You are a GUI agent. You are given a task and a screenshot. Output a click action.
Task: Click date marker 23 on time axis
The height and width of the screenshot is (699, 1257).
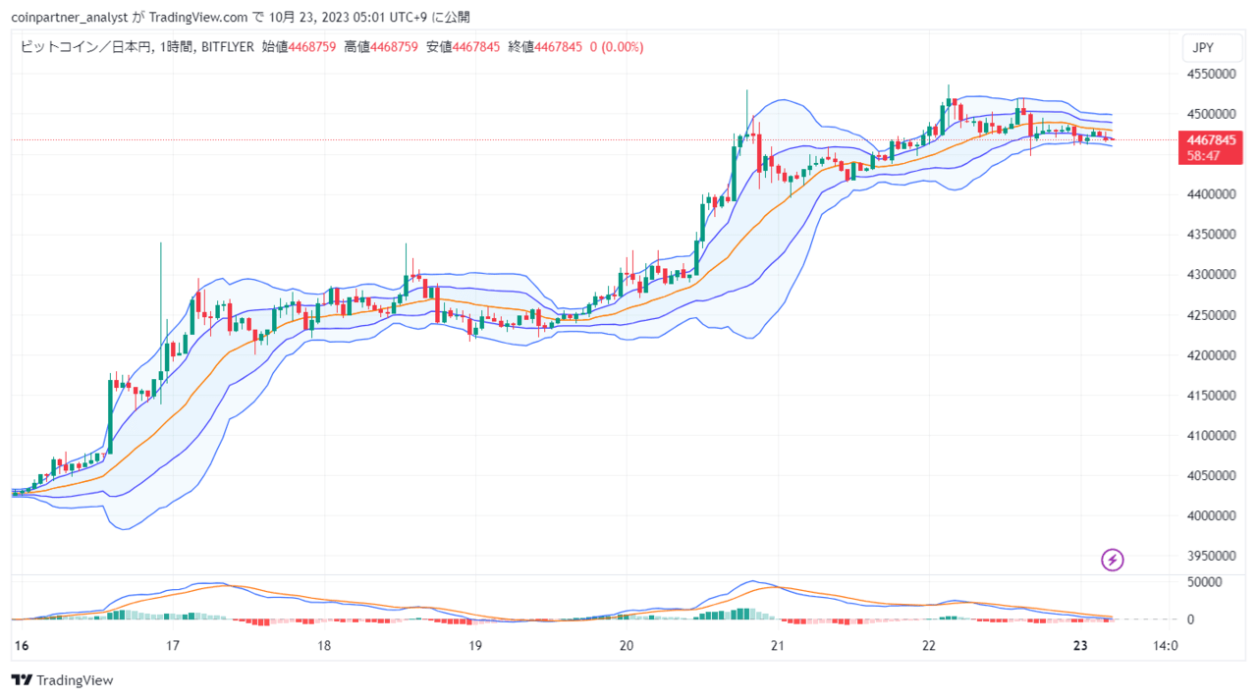(x=1080, y=646)
